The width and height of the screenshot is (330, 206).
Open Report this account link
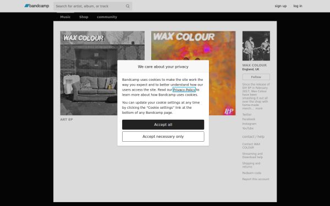pos(256,179)
